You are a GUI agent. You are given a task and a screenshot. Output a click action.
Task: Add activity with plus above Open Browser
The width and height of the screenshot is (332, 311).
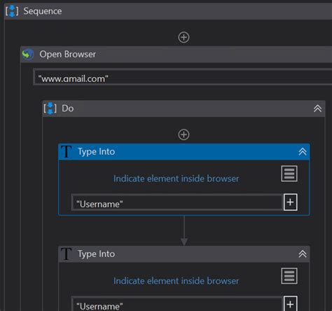point(184,37)
